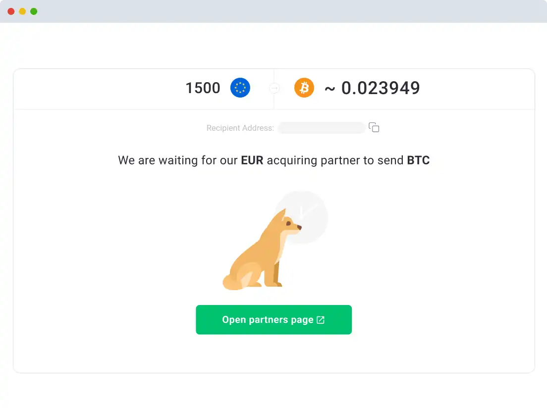Click the green macOS traffic light button
The image size is (547, 408).
(34, 11)
